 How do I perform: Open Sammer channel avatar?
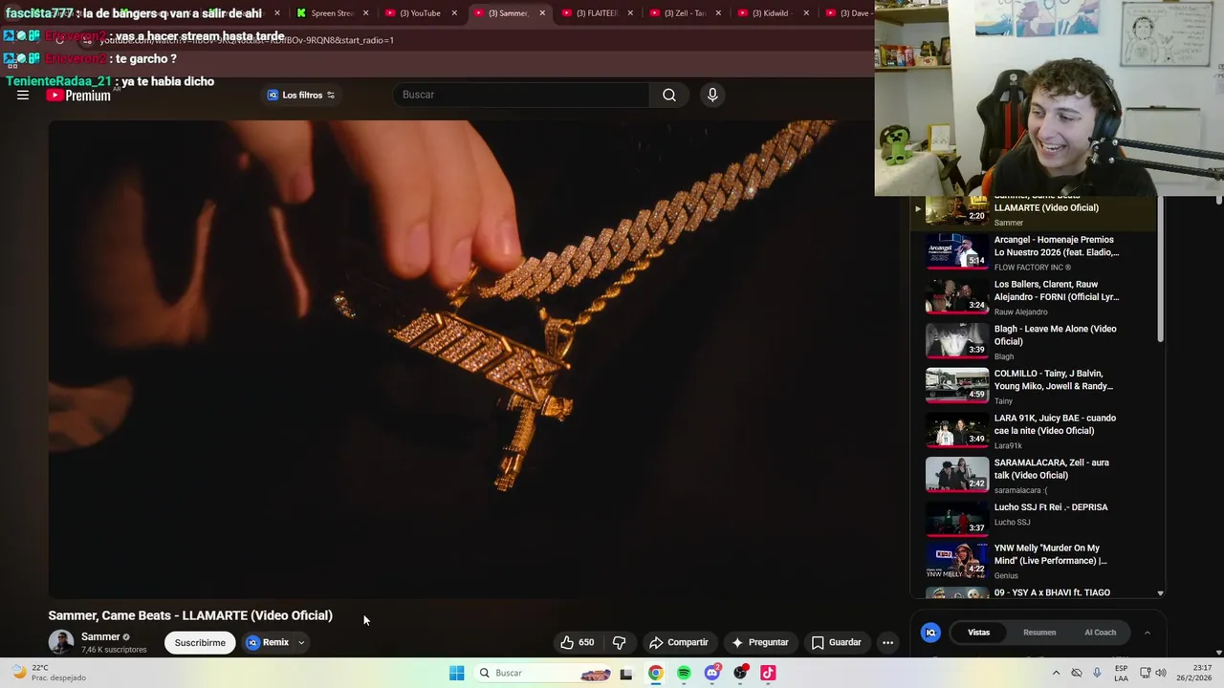coord(61,642)
